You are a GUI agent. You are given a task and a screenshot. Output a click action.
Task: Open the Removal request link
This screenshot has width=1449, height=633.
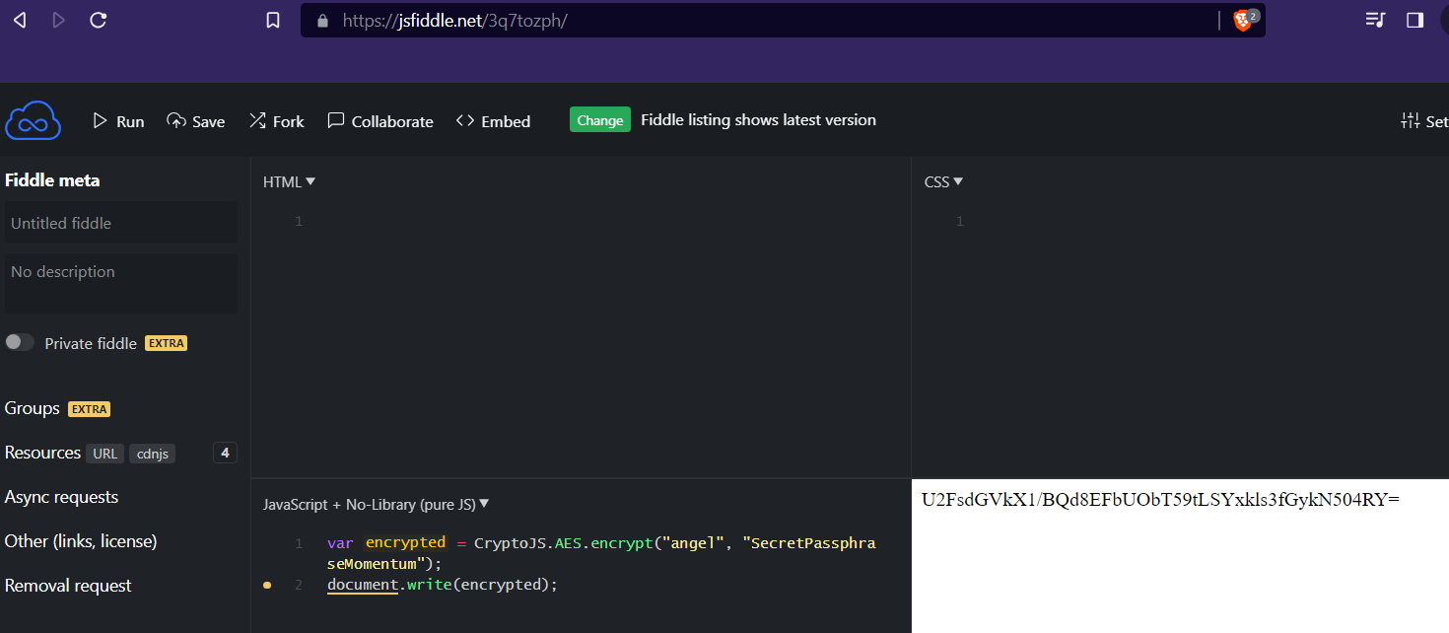tap(68, 585)
